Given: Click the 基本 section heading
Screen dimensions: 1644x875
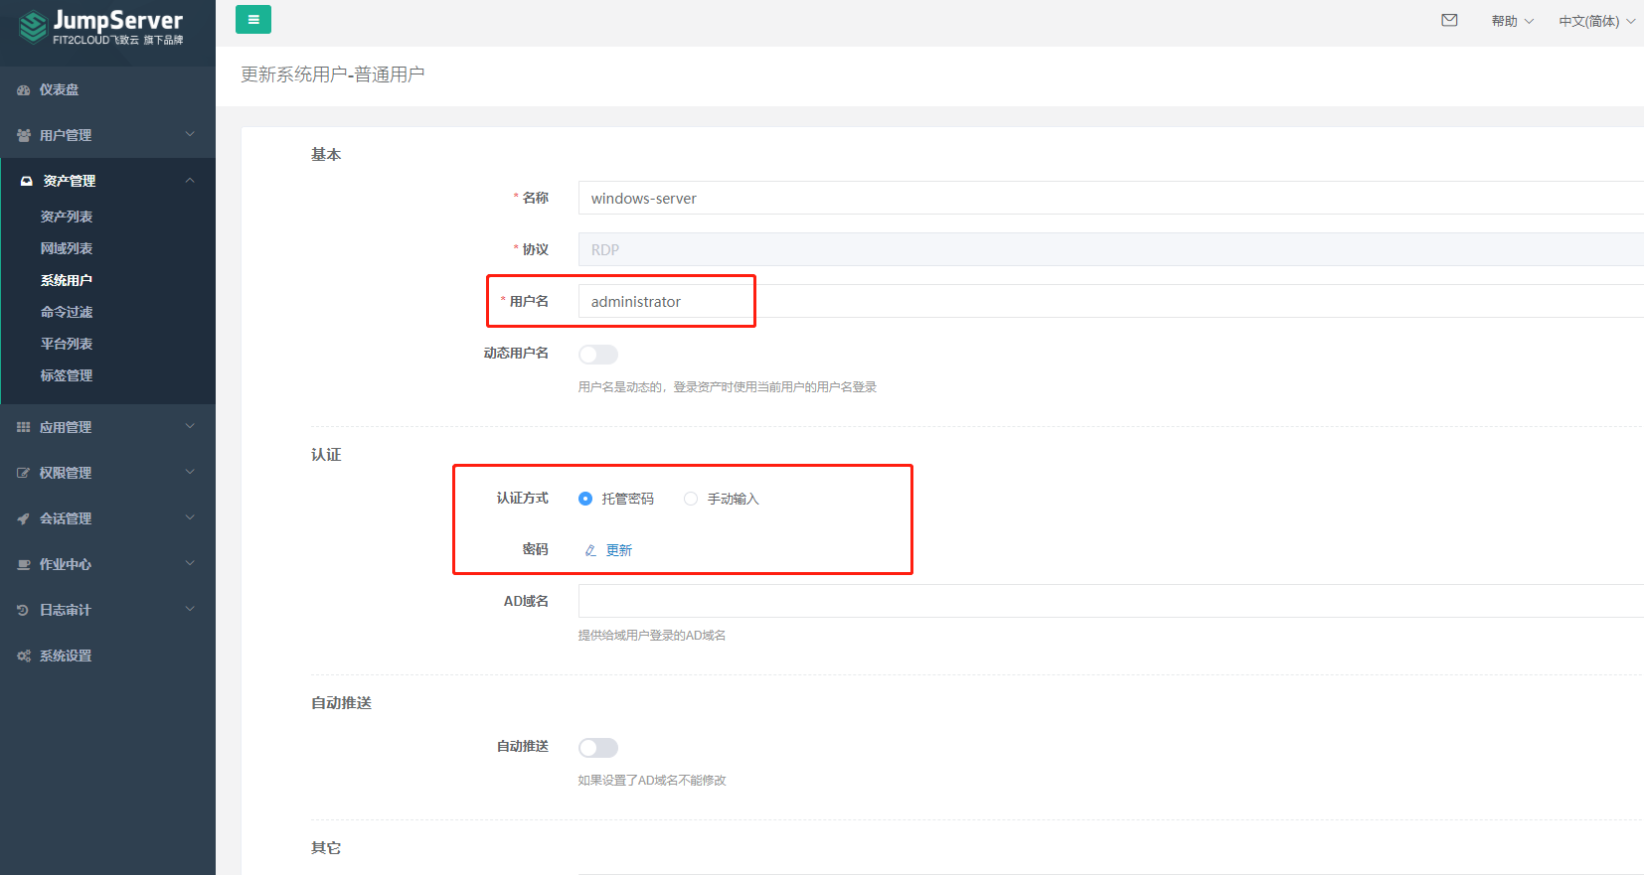Looking at the screenshot, I should tap(326, 154).
